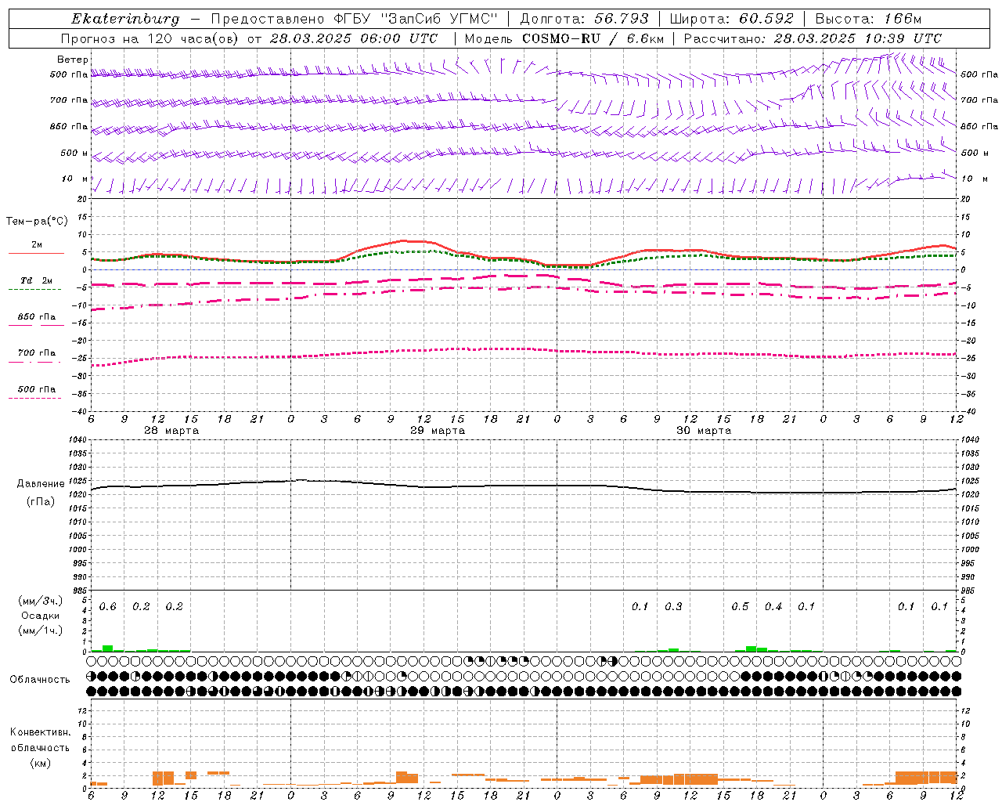Image resolution: width=1002 pixels, height=802 pixels.
Task: Click the 'Тем-ра(°C)' temperature panel label
Action: [37, 222]
